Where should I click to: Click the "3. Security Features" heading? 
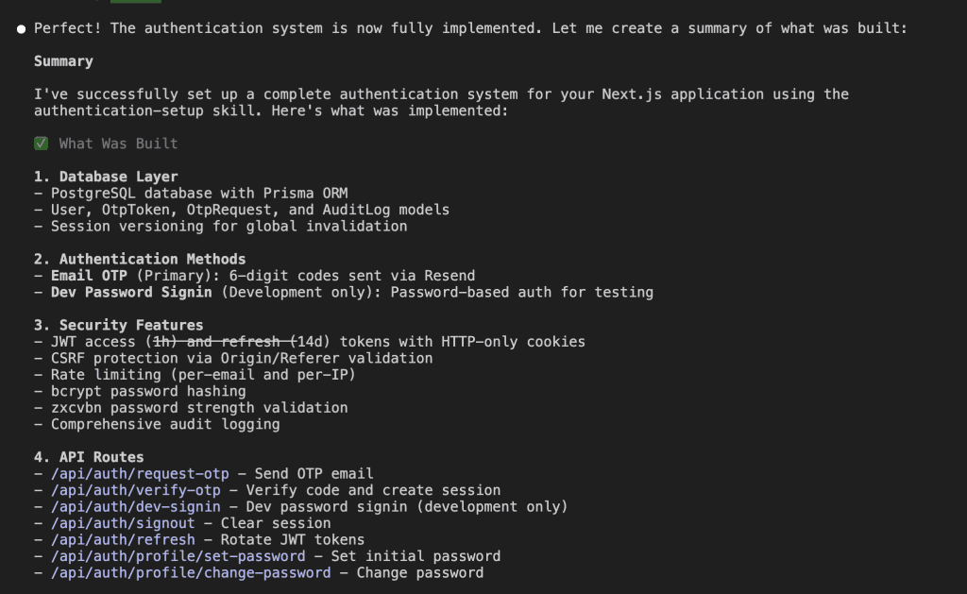(118, 325)
